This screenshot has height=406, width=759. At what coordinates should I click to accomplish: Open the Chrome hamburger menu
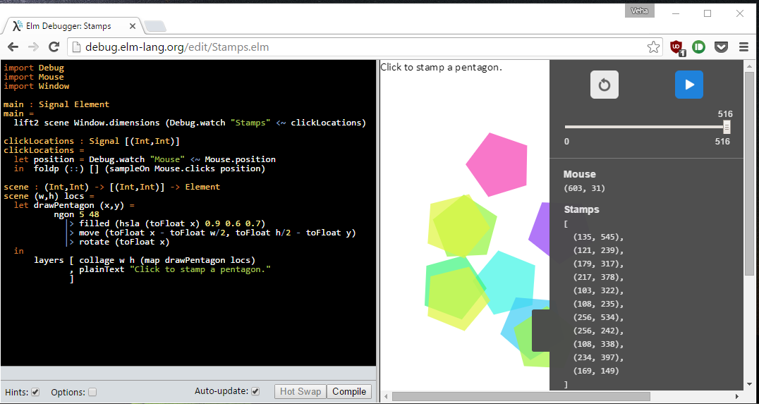point(744,47)
